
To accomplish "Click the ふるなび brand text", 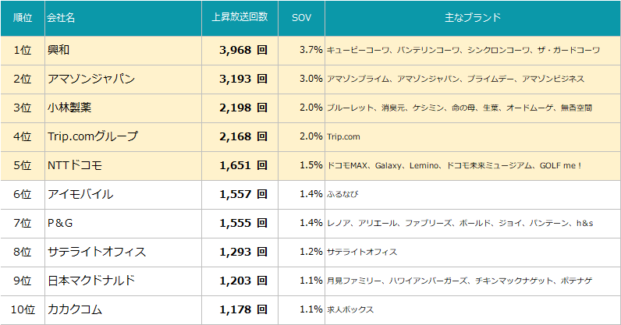I will pyautogui.click(x=342, y=194).
